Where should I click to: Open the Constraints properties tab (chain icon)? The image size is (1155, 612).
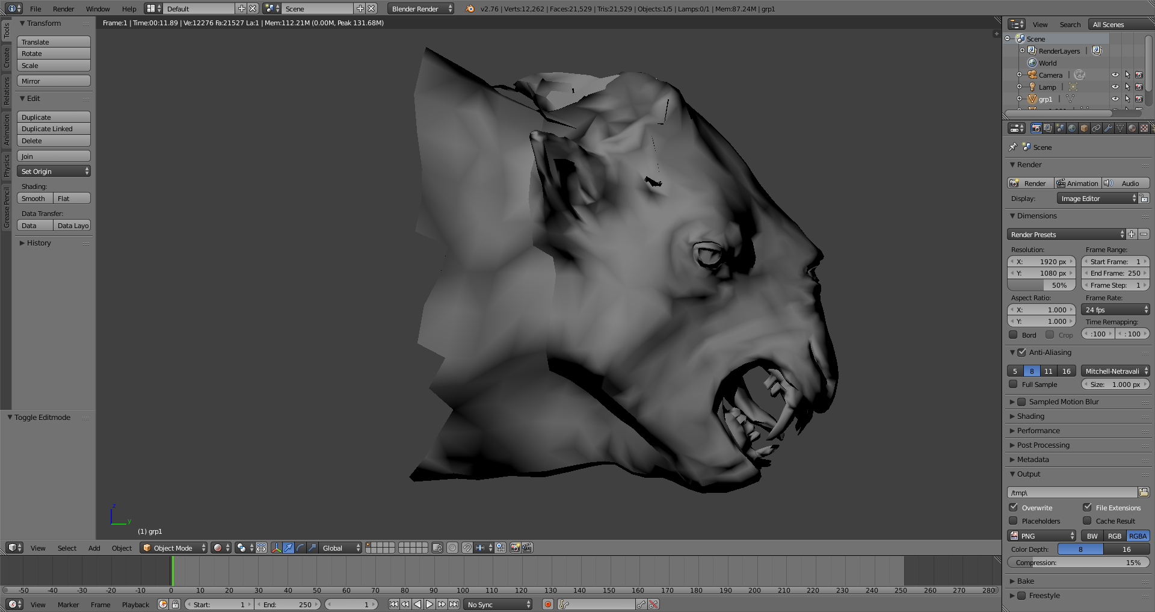[x=1096, y=128]
